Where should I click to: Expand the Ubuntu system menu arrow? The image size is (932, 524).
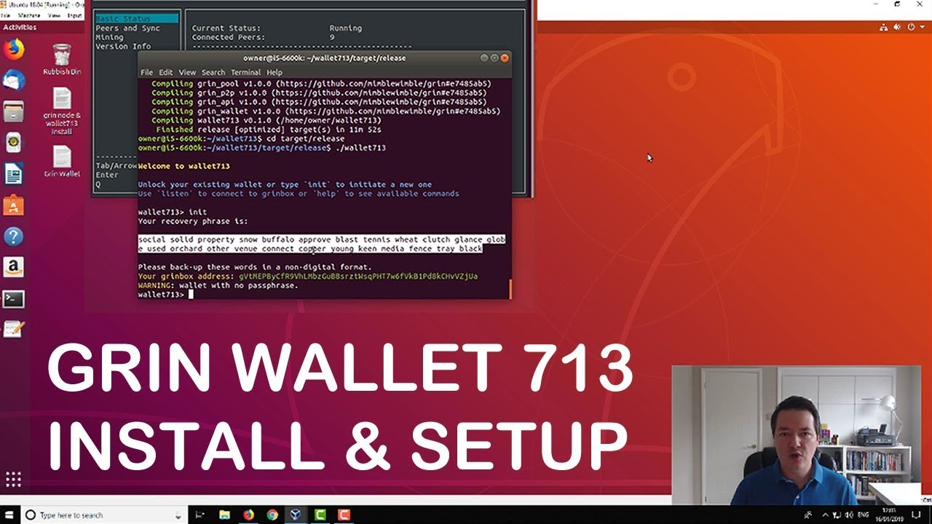[x=921, y=27]
